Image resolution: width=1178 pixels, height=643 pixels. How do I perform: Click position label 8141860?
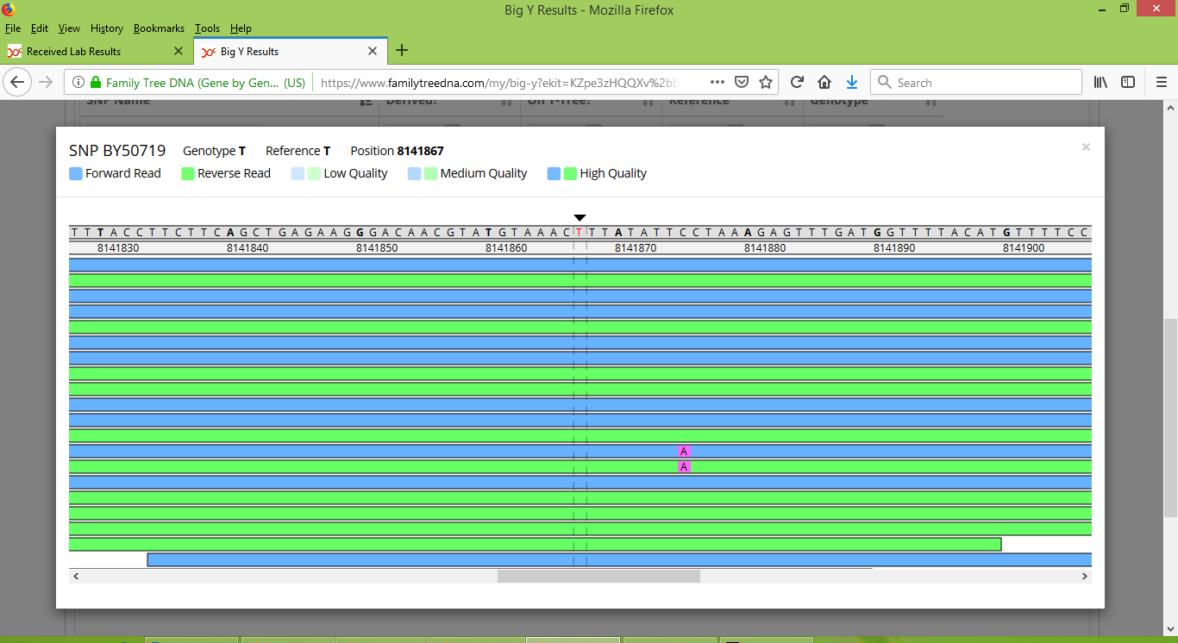click(x=506, y=248)
